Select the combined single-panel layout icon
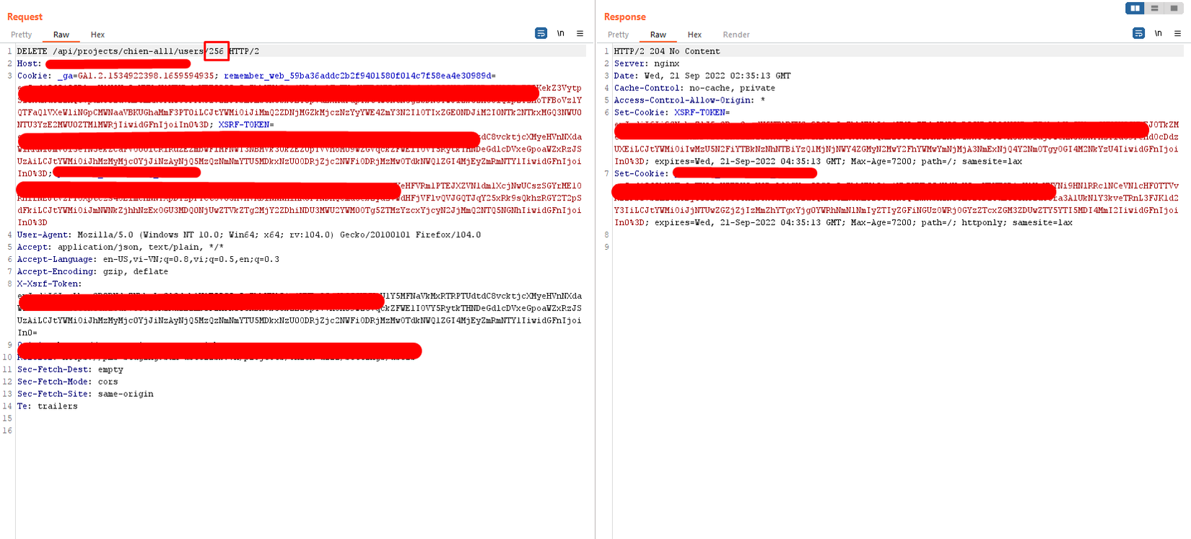Screen dimensions: 1191x539 point(1174,8)
